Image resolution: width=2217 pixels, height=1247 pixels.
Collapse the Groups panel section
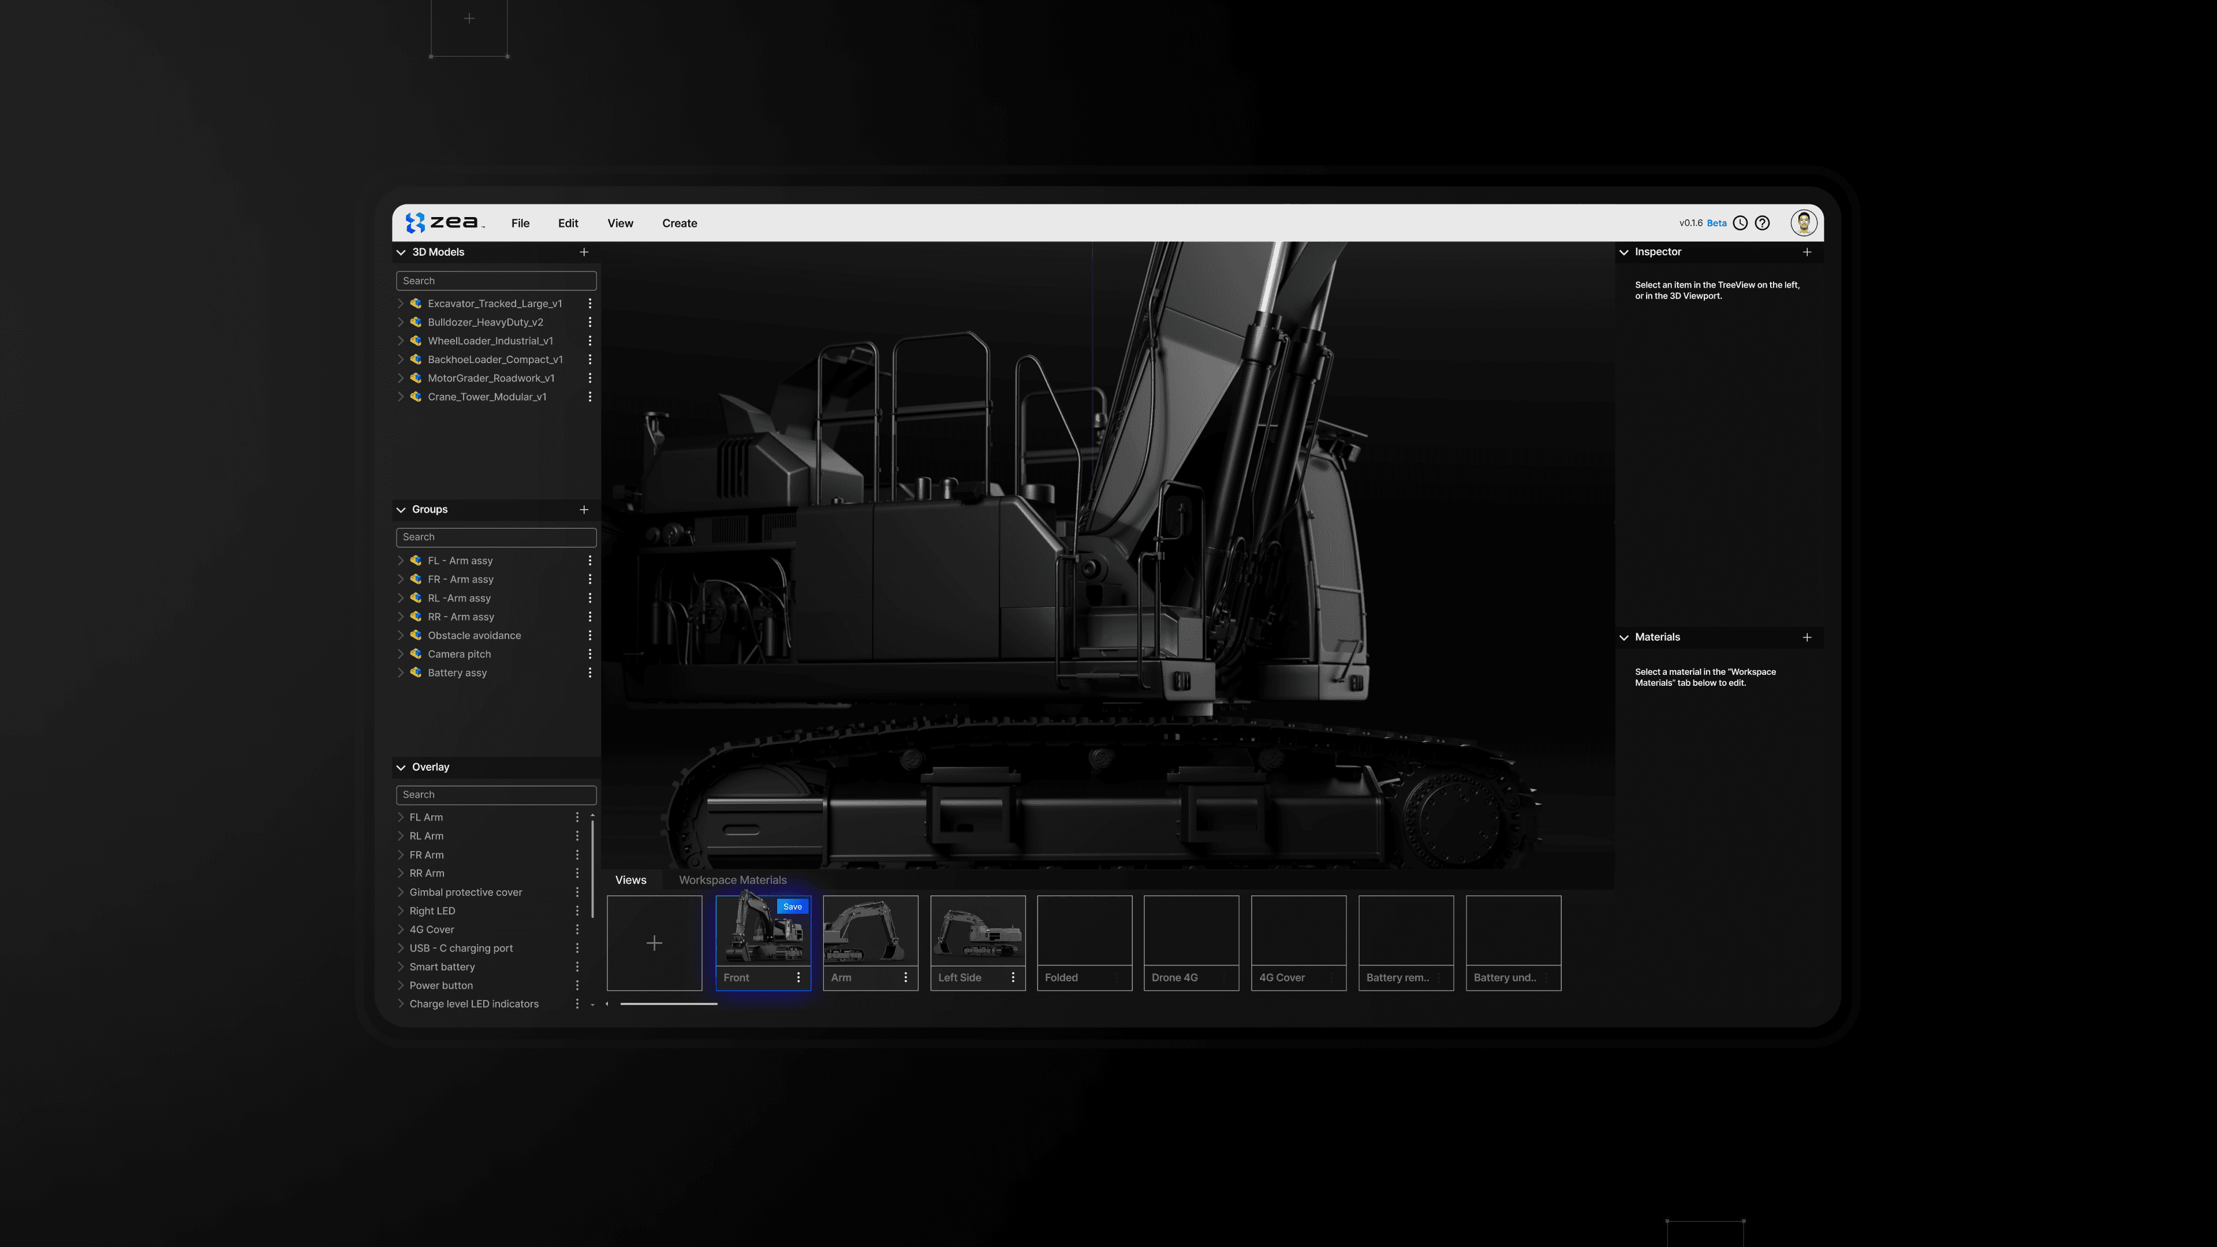tap(401, 509)
